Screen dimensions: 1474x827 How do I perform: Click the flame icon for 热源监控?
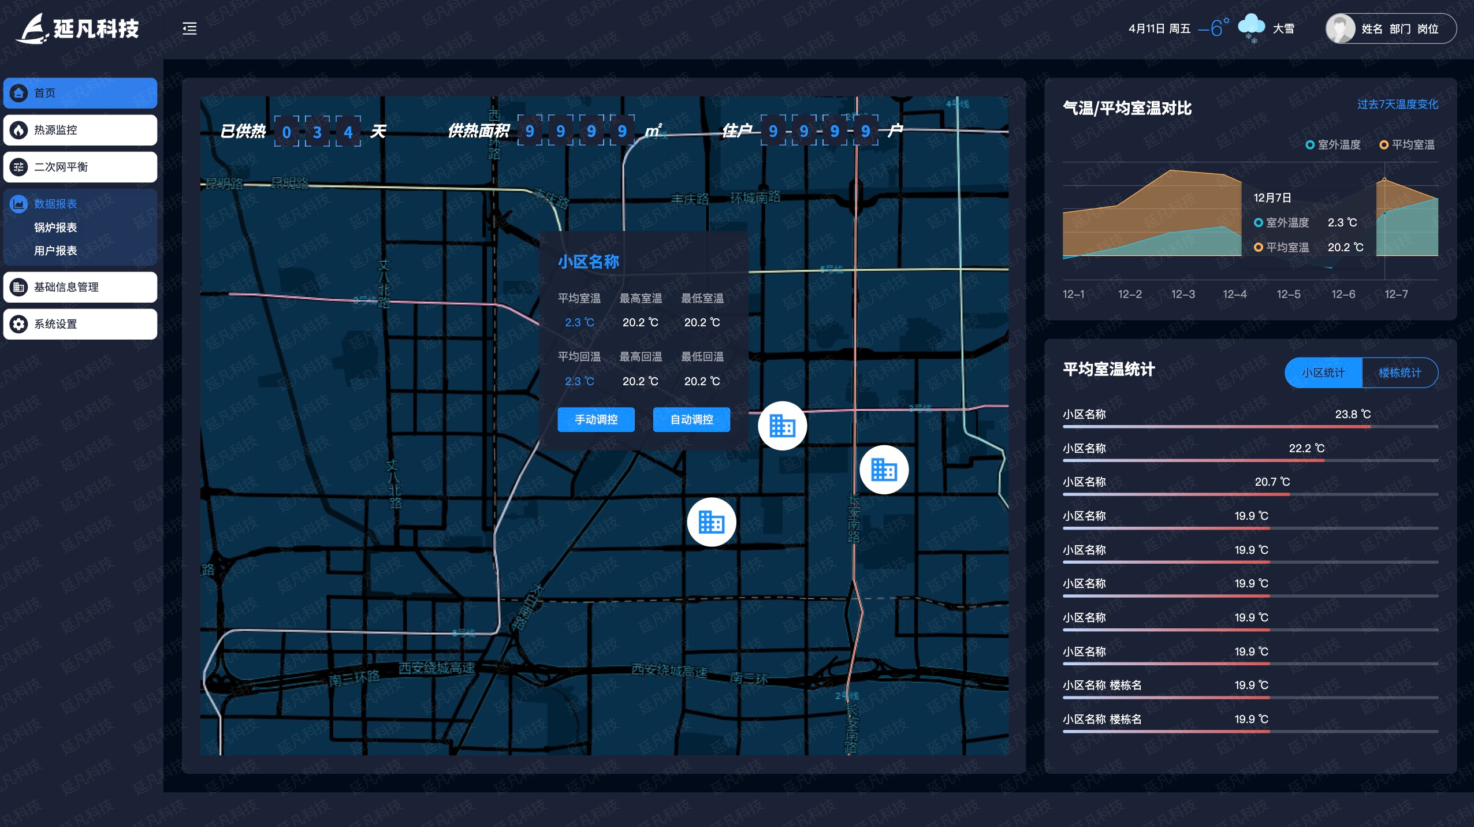pos(18,130)
